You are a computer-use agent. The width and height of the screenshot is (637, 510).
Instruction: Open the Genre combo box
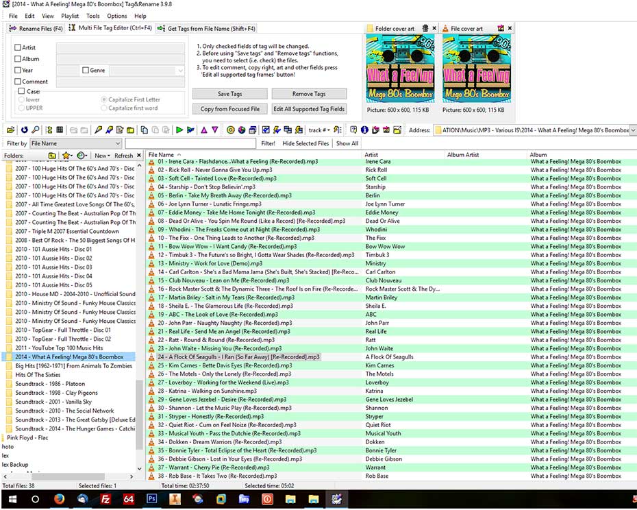click(x=147, y=71)
